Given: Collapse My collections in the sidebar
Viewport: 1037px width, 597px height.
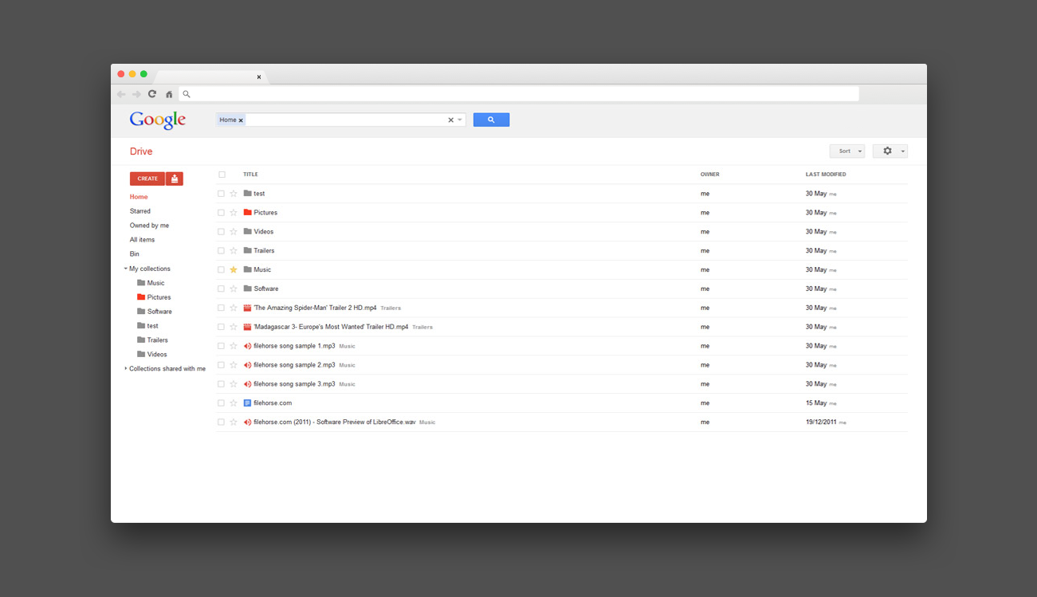Looking at the screenshot, I should tap(125, 269).
